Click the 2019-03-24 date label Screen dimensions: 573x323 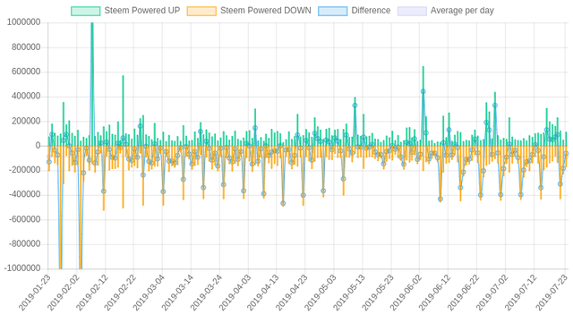tap(206, 293)
